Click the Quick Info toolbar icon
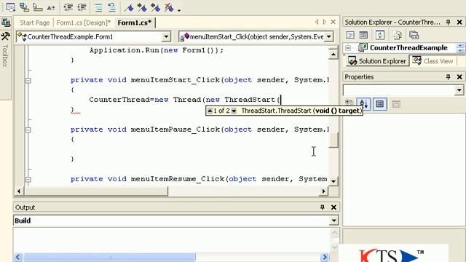Viewport: 466px width, 262px height. click(x=38, y=7)
